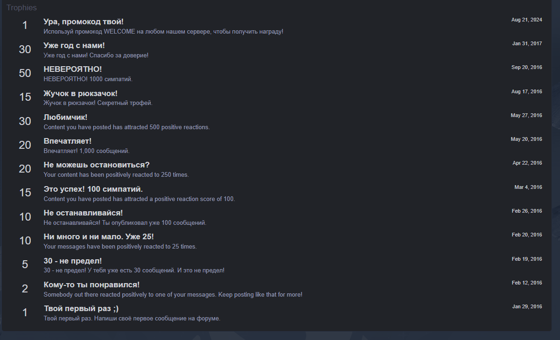
Task: Select the "Кому-то ты понравился!" trophy title
Action: 91,284
